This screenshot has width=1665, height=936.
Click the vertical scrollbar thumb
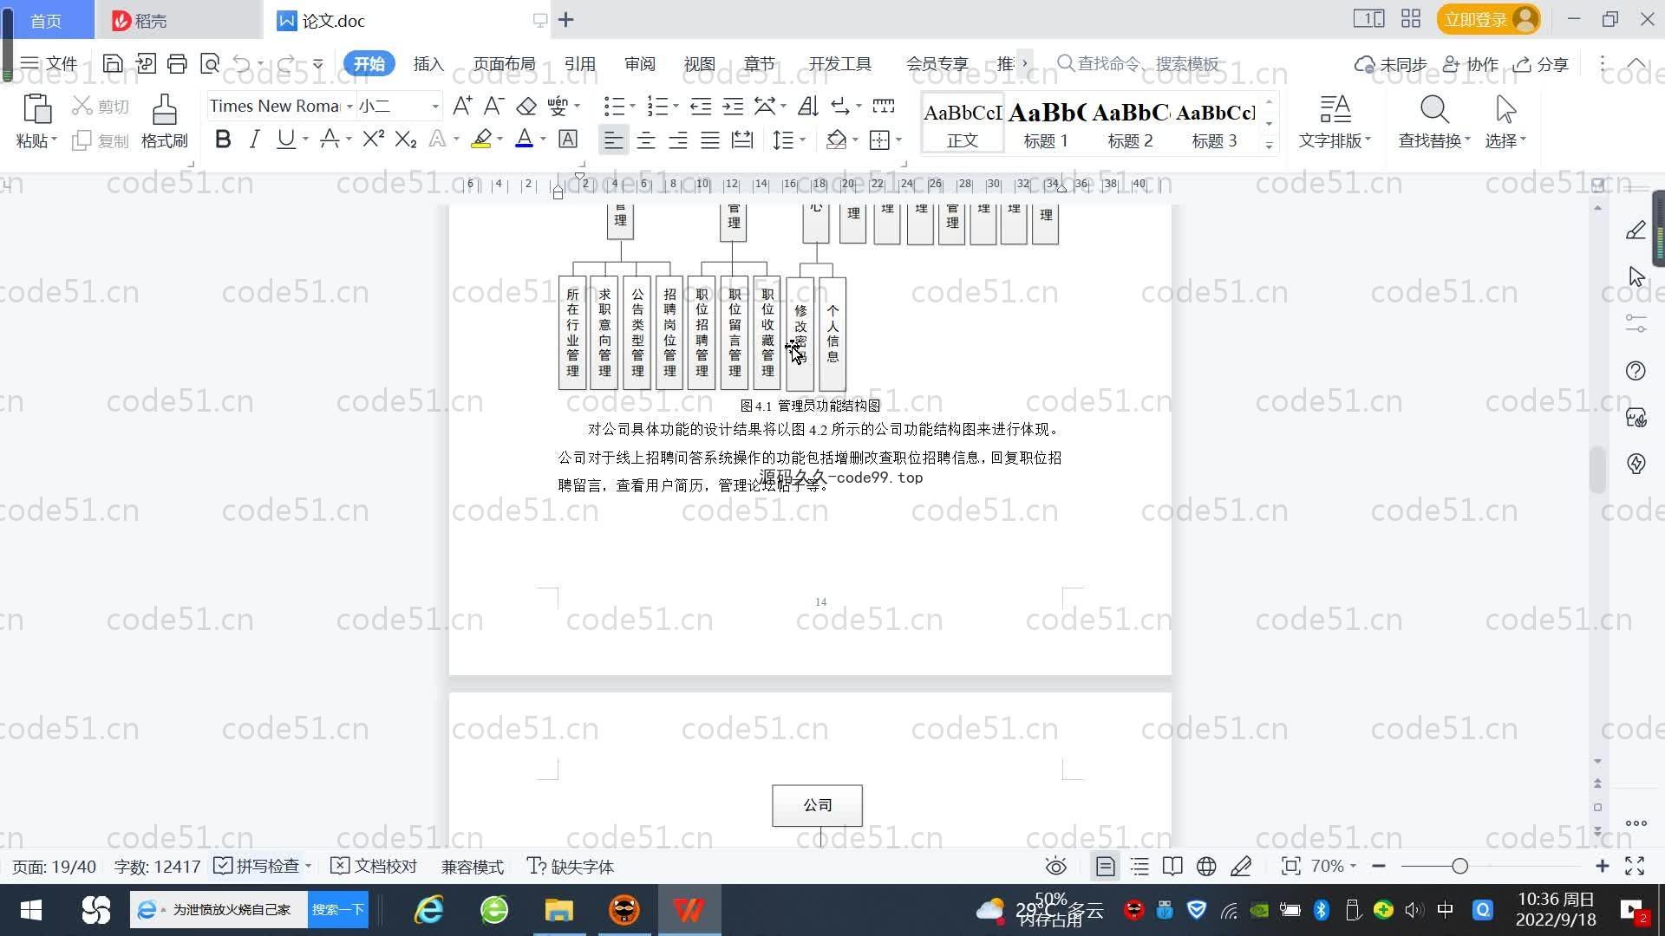(1597, 469)
